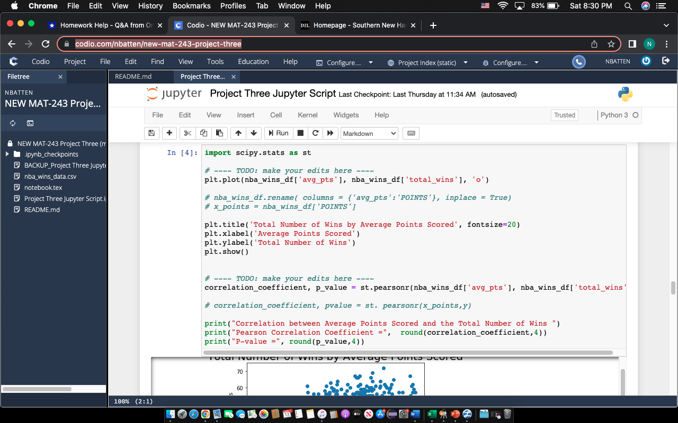Viewport: 678px width, 423px height.
Task: Open notebook.tex in the file tree
Action: (43, 188)
